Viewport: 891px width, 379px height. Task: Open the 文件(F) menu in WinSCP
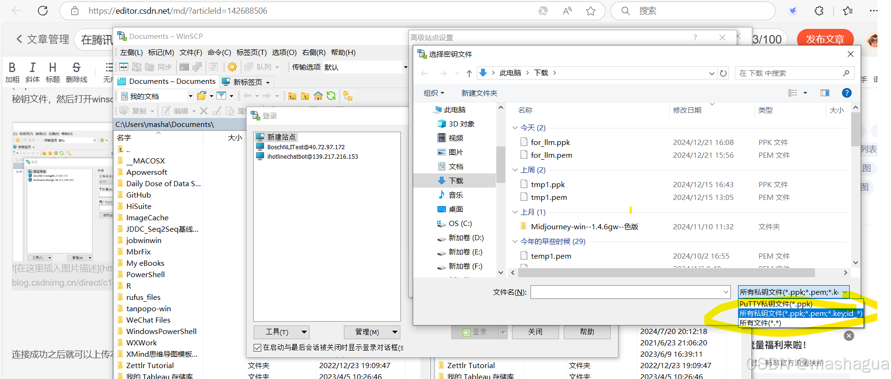coord(190,53)
